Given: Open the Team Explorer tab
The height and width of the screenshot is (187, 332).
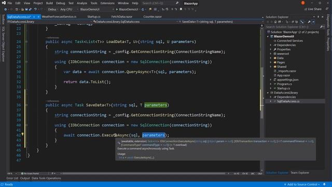Looking at the screenshot, I should coord(300,172).
